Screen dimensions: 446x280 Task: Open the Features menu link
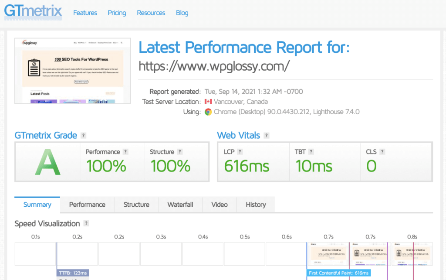(85, 13)
